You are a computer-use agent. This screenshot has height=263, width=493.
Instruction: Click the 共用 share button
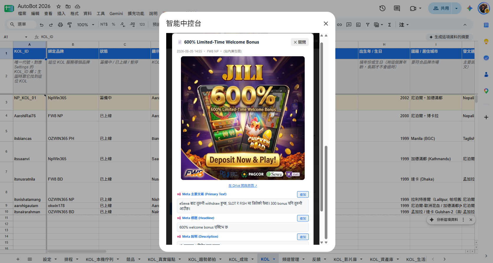(441, 8)
